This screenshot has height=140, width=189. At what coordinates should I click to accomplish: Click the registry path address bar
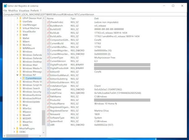95,14
